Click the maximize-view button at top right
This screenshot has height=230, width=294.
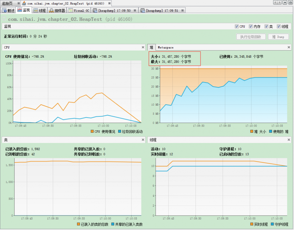(290, 2)
